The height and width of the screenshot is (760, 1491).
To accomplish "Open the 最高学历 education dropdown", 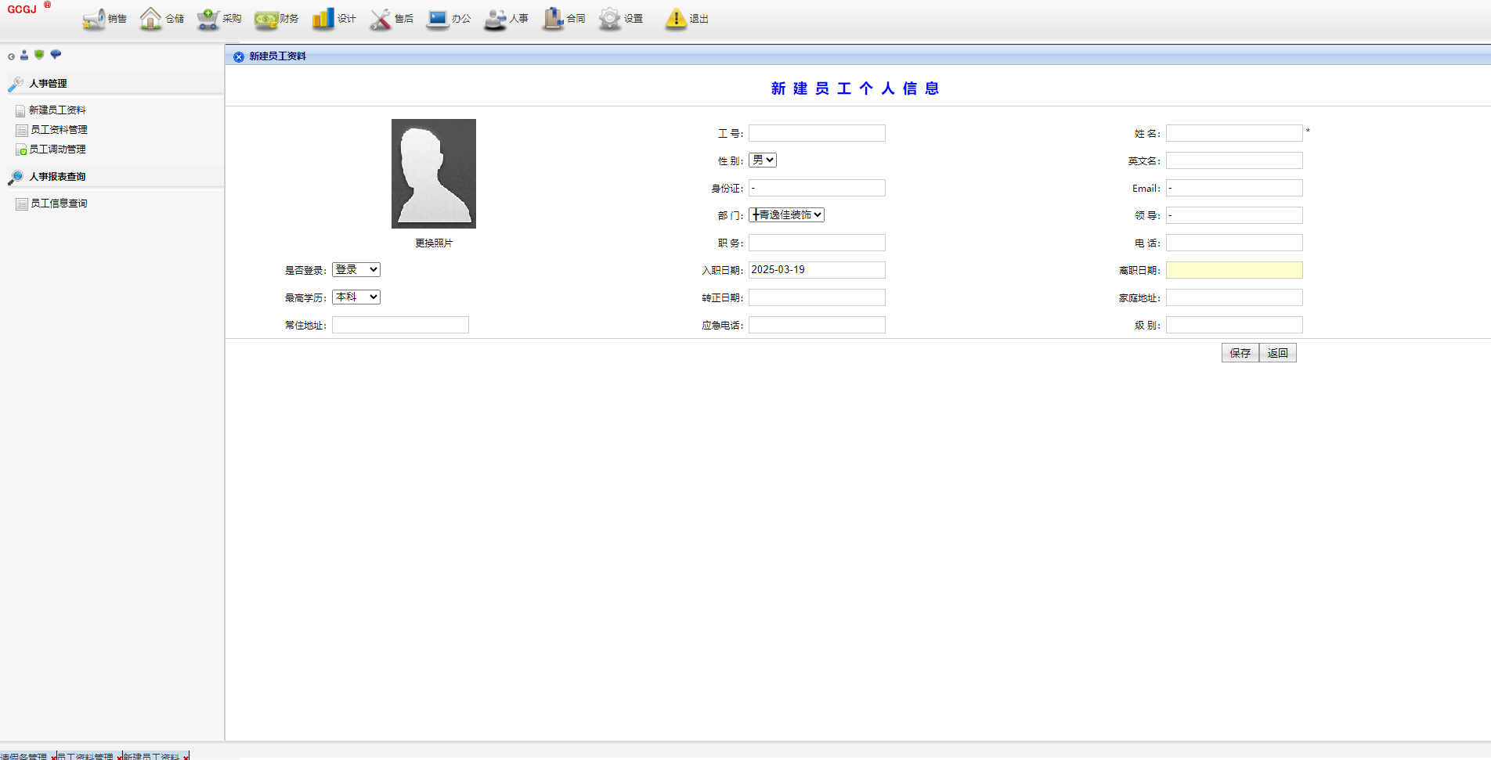I will [356, 297].
